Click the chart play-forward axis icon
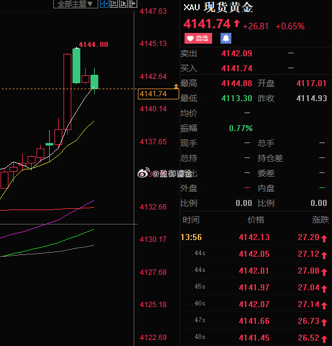The image size is (332, 346). pyautogui.click(x=123, y=4)
